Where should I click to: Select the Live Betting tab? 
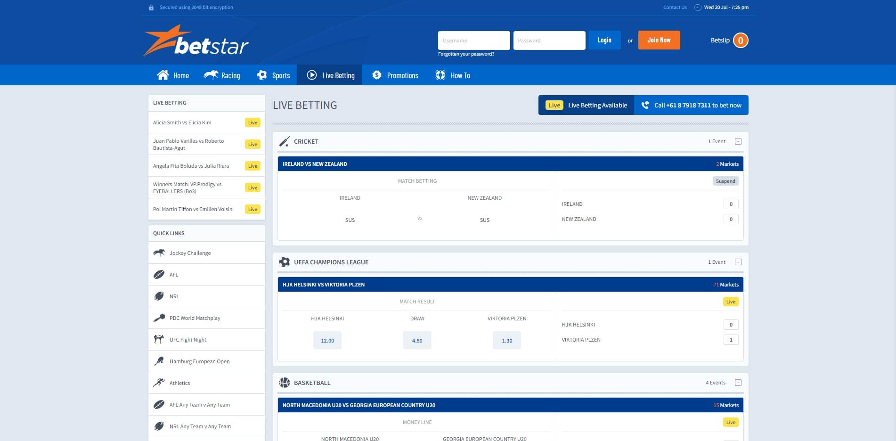point(329,75)
